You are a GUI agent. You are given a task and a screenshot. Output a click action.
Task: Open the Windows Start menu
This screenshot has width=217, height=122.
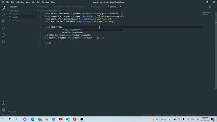(3, 119)
